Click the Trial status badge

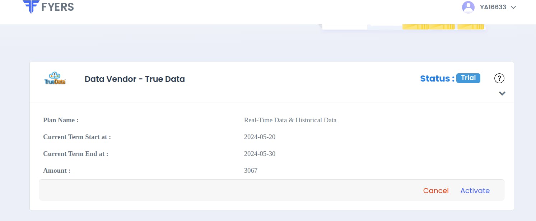pyautogui.click(x=468, y=78)
